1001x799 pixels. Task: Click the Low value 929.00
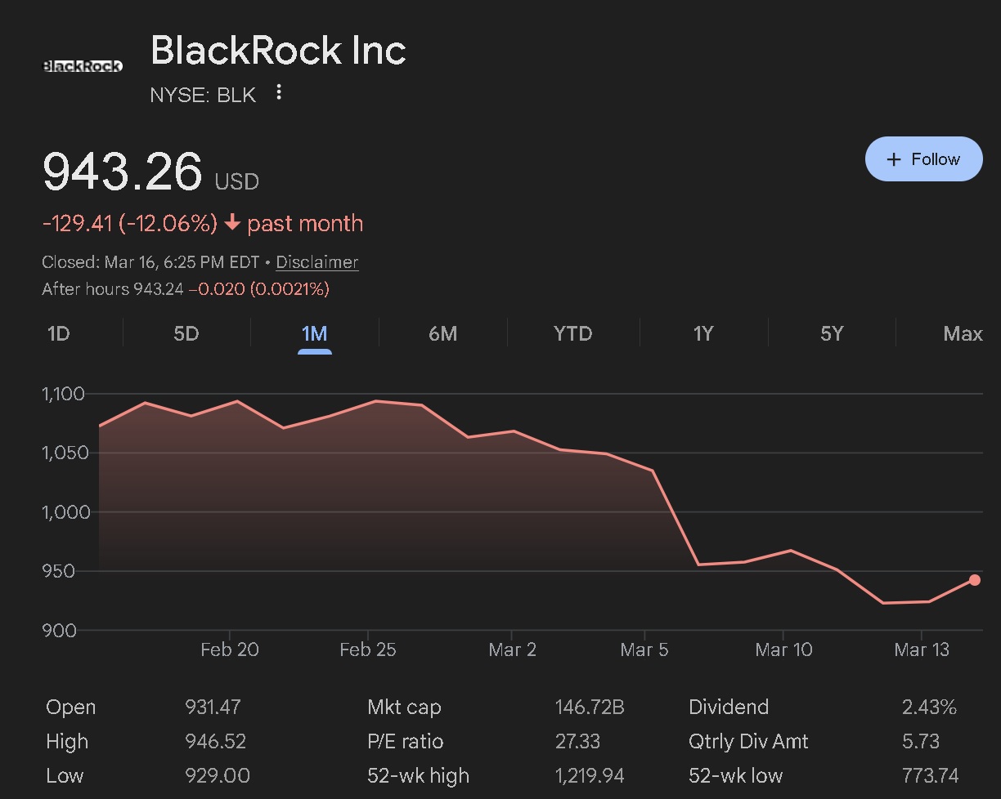[x=218, y=776]
